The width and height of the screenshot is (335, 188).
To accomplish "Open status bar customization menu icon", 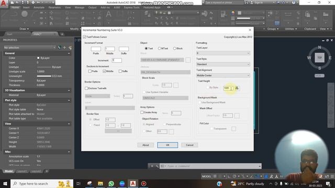I will 332,177.
